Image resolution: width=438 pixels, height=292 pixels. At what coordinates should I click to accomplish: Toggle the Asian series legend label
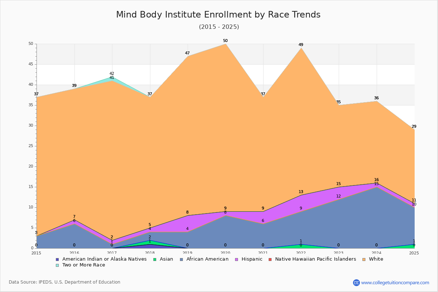(166, 259)
